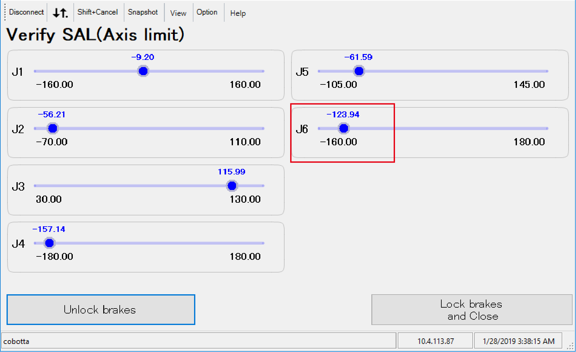
Task: Select the J3 slider knob
Action: tap(232, 186)
